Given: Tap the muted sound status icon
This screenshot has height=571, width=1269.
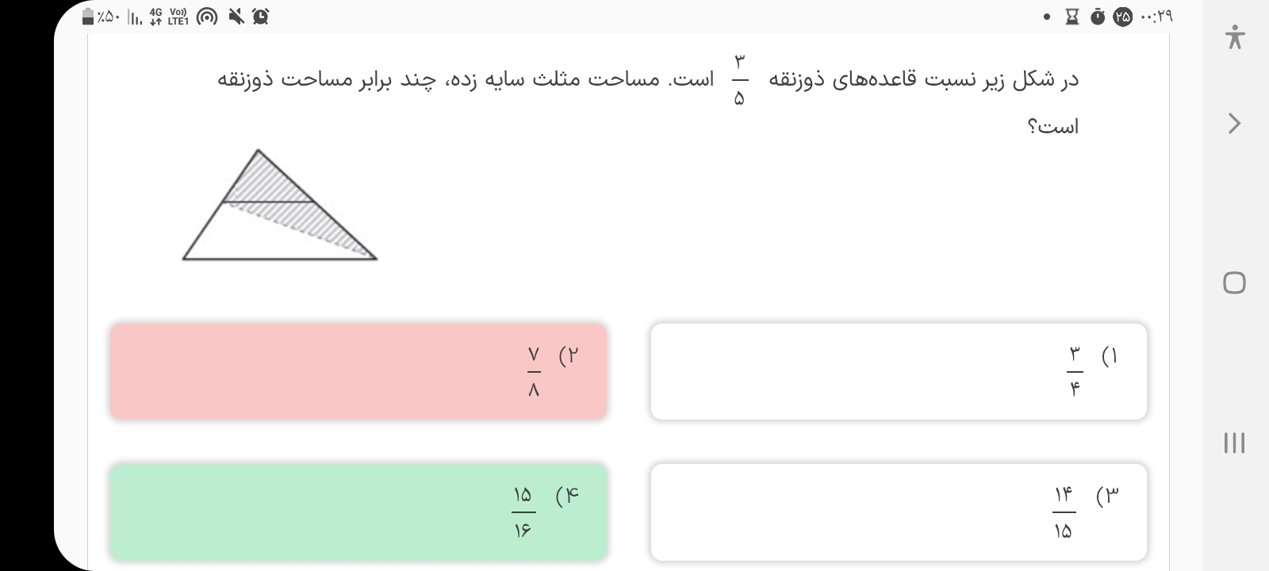Looking at the screenshot, I should tap(236, 17).
